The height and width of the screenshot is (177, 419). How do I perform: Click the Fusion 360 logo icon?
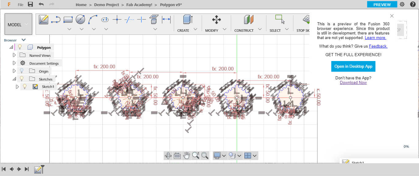pyautogui.click(x=9, y=5)
